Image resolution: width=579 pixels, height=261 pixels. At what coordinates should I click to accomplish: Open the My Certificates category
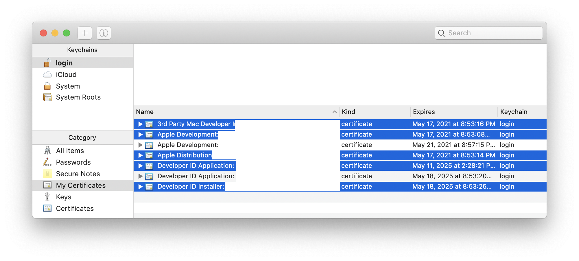83,185
